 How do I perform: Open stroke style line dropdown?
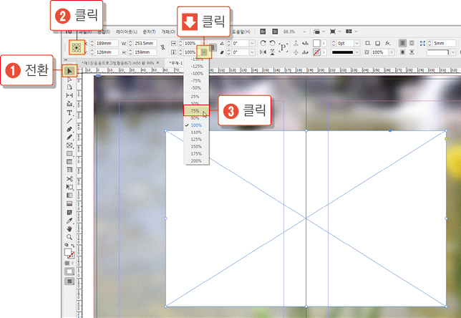click(357, 52)
